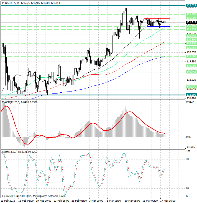
Task: Click the 16 Feb 08:00 date label
Action: [26, 201]
